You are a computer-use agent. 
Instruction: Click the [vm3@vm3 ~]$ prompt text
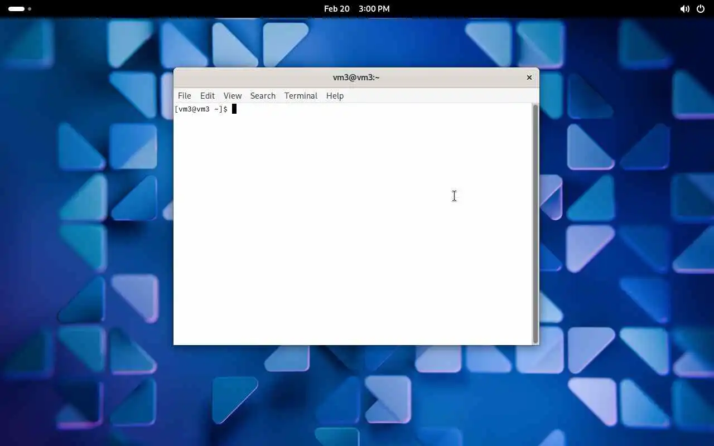pyautogui.click(x=201, y=109)
